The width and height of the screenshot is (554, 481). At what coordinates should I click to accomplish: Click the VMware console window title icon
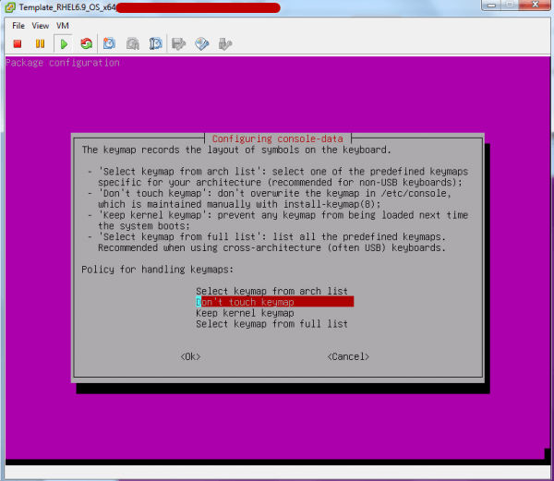(10, 7)
